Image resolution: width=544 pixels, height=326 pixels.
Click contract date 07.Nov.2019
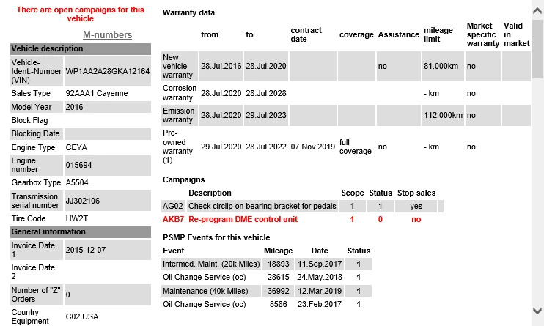313,147
